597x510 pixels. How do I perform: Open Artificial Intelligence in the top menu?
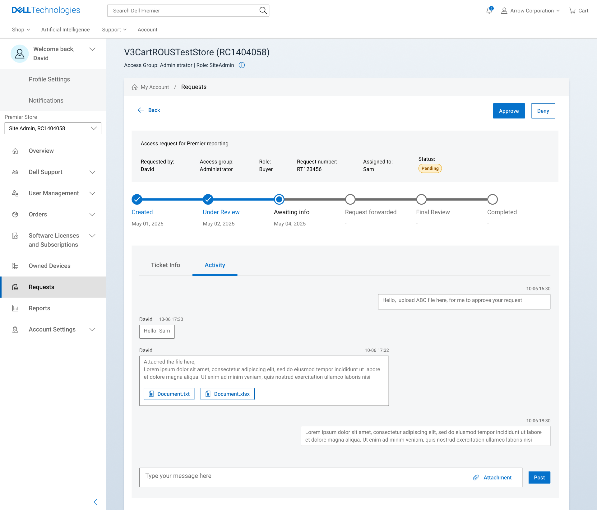(65, 30)
